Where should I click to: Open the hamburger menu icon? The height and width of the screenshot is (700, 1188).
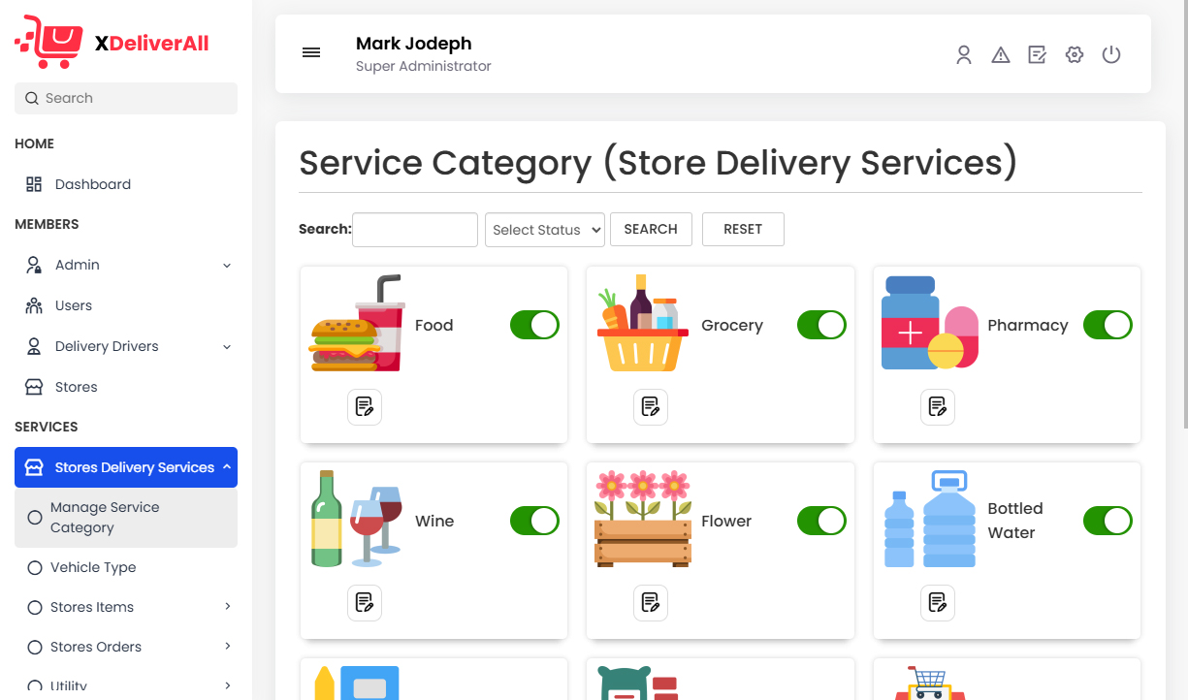pos(311,52)
